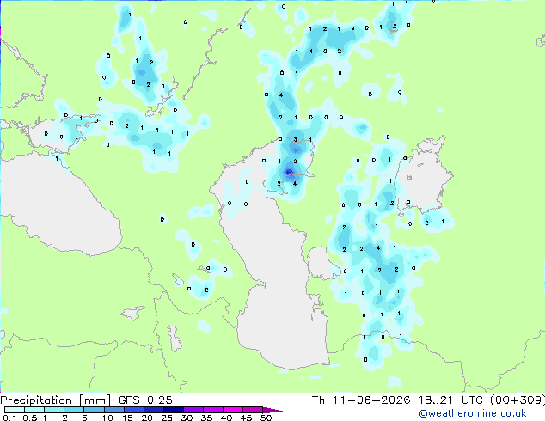Click the '0.5' legend scale value
The width and height of the screenshot is (545, 421).
coord(29,418)
